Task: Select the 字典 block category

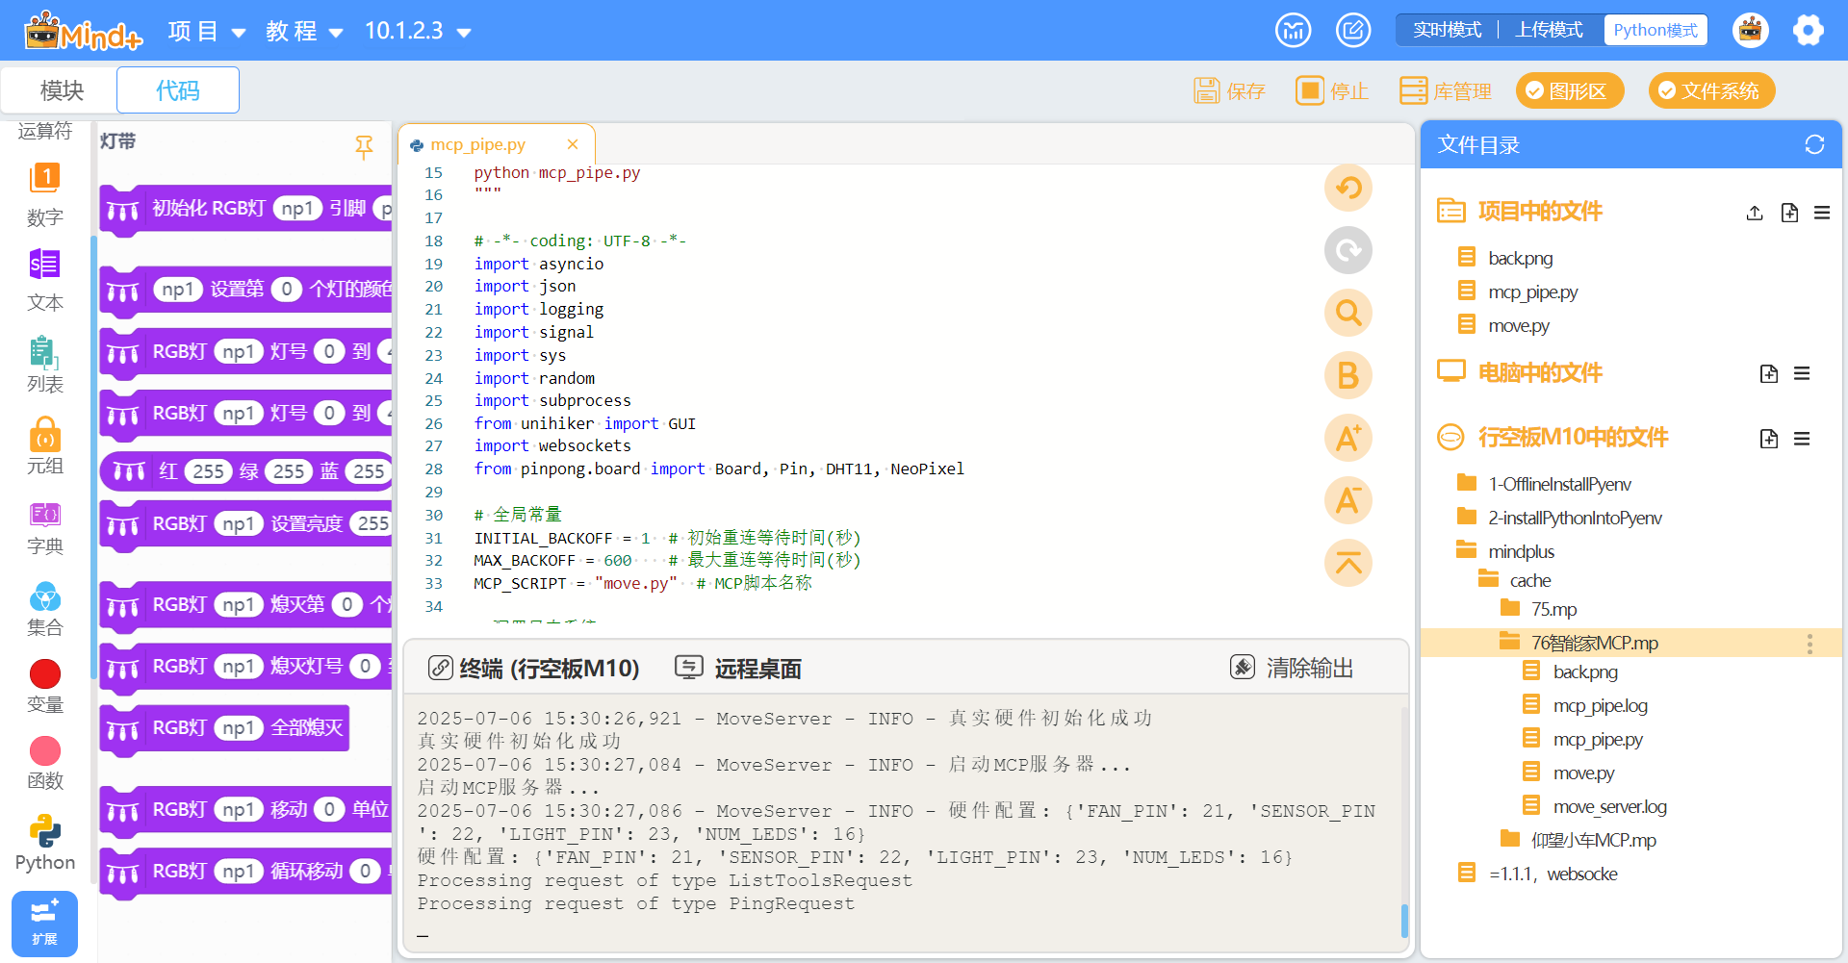Action: 45,527
